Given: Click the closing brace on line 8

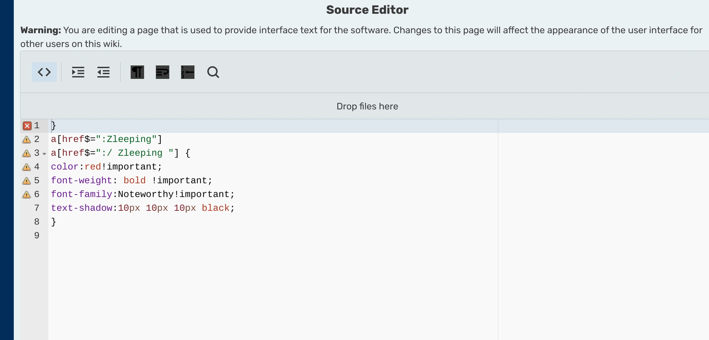Looking at the screenshot, I should (53, 222).
